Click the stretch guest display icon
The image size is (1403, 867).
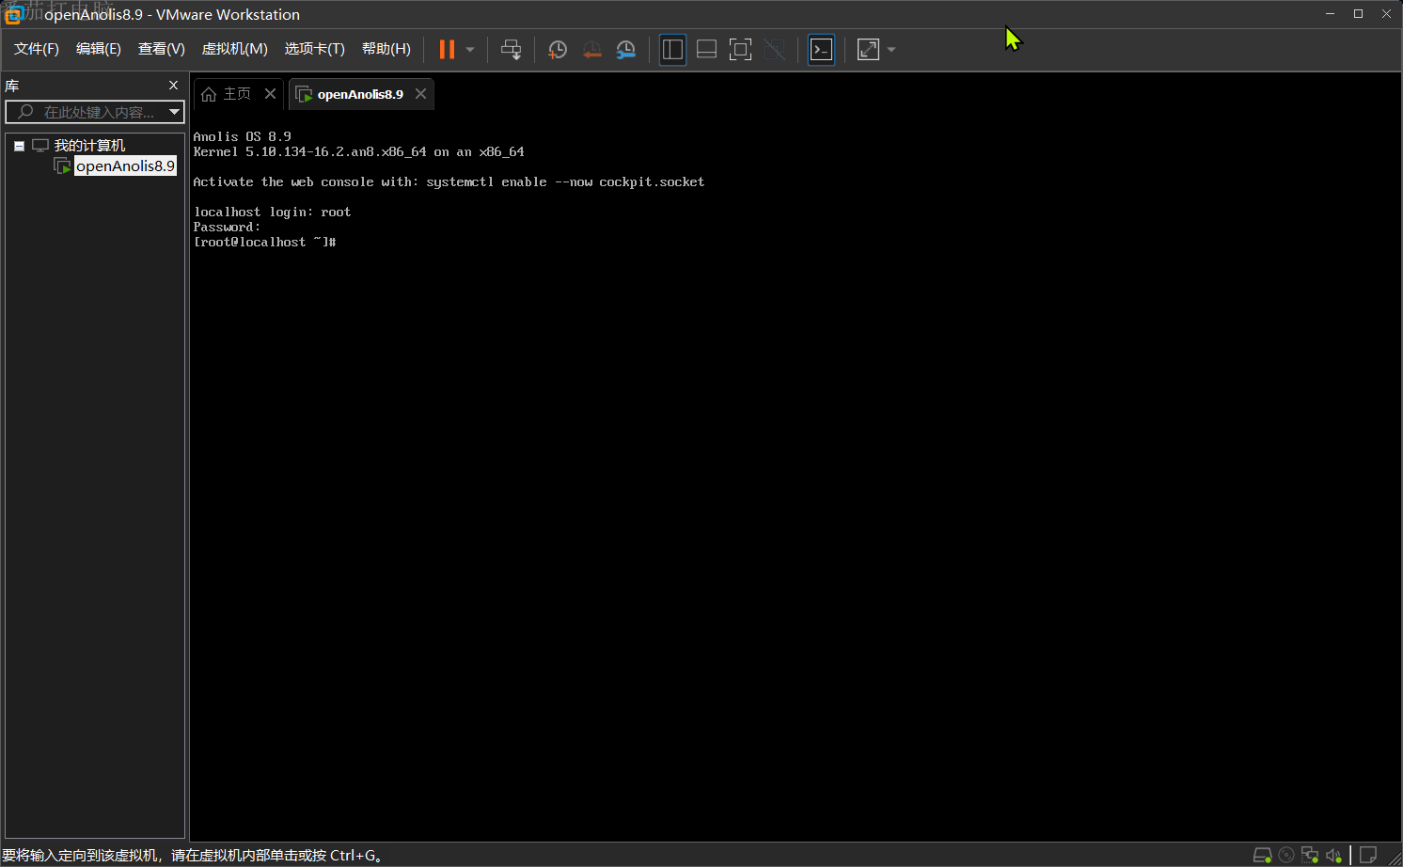(x=868, y=50)
